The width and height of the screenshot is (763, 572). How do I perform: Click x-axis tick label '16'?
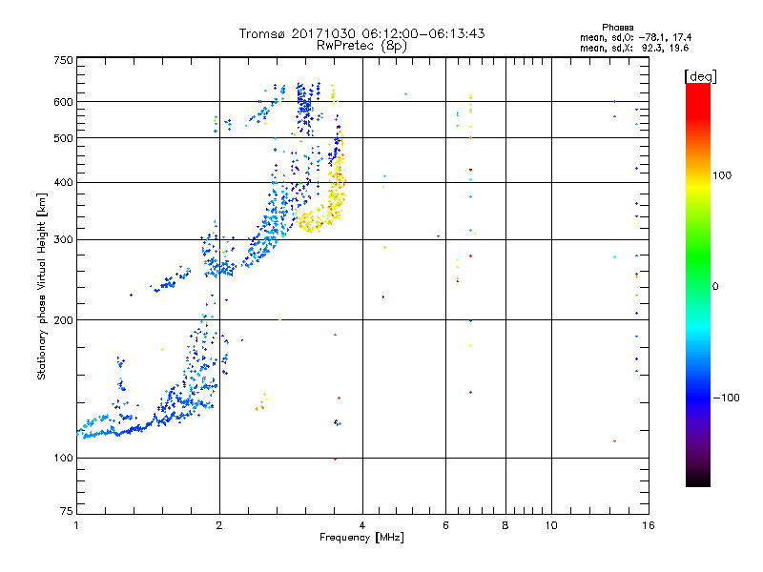point(649,525)
